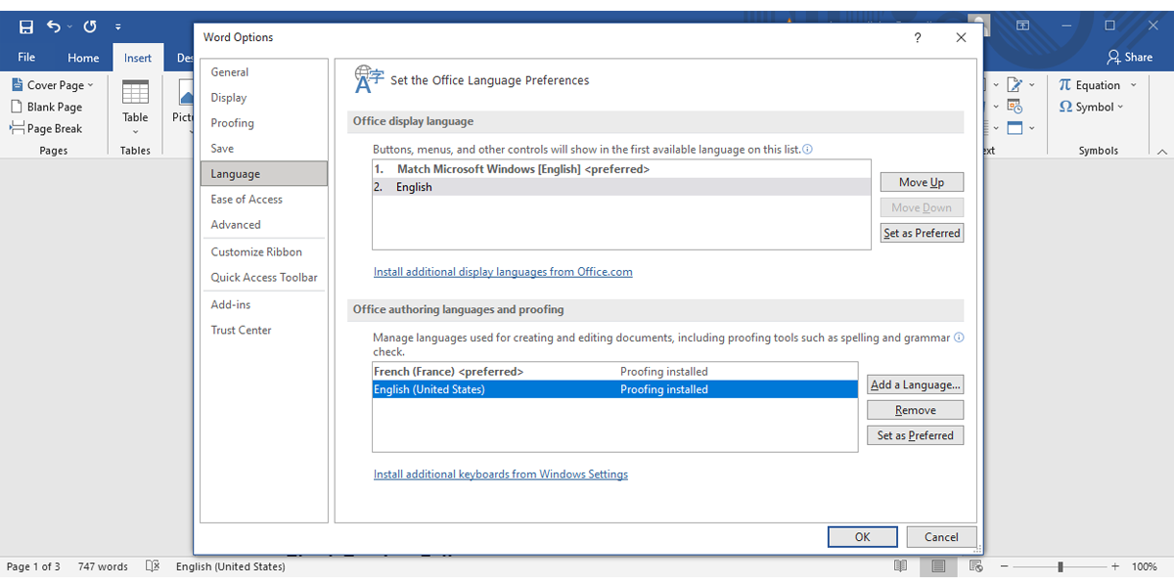Confirm settings with the OK button
The image size is (1174, 587).
(x=862, y=536)
